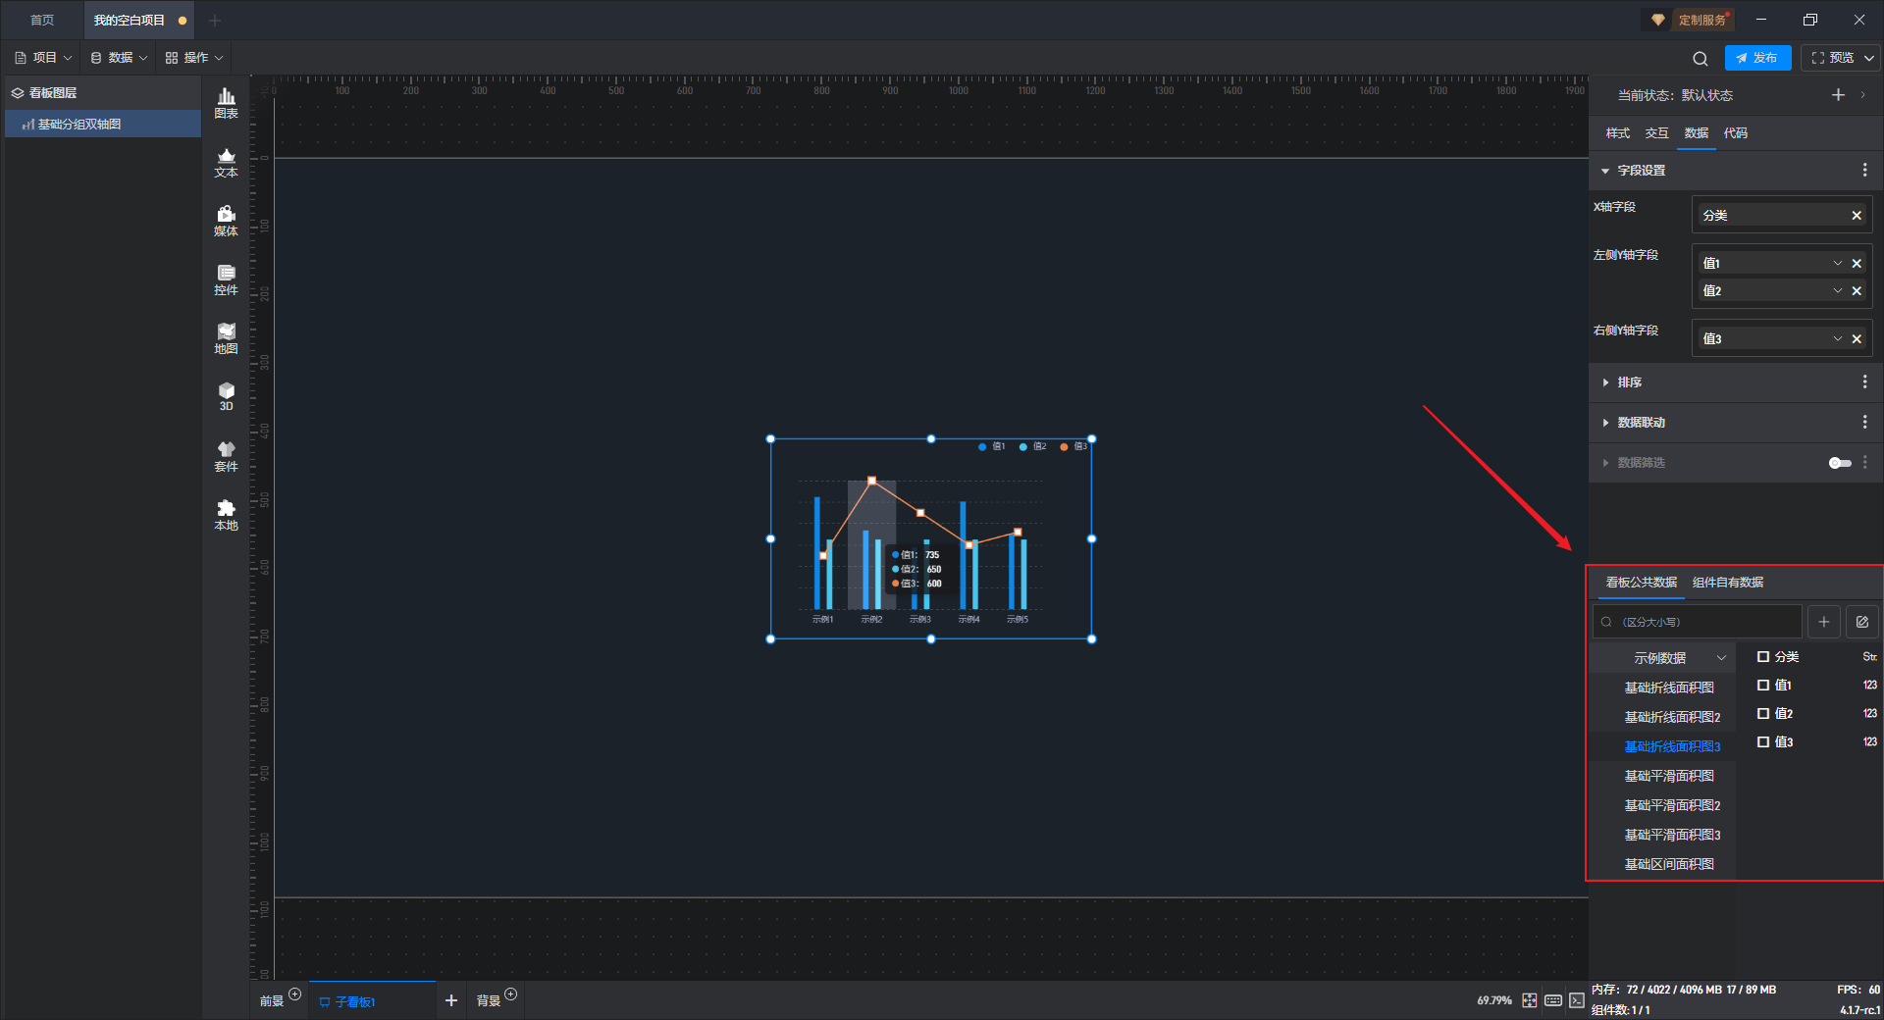Clear the 分类 X-axis field
1884x1020 pixels.
(x=1857, y=216)
